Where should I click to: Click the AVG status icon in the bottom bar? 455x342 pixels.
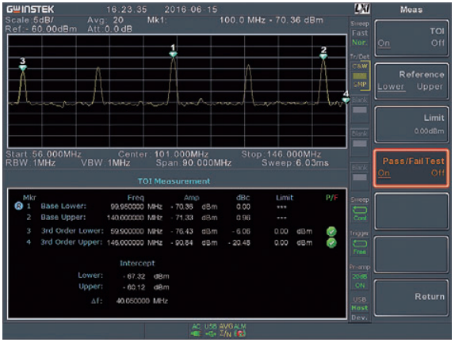point(225,330)
